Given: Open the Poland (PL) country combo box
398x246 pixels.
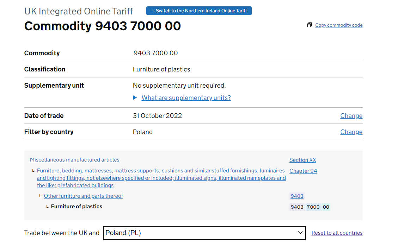Looking at the screenshot, I should click(x=201, y=233).
